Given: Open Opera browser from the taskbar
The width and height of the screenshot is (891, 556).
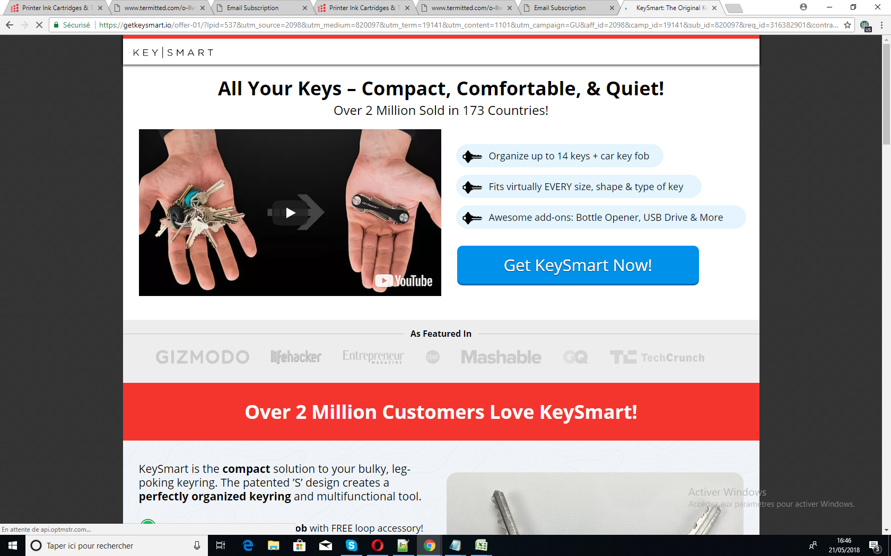Looking at the screenshot, I should point(378,545).
